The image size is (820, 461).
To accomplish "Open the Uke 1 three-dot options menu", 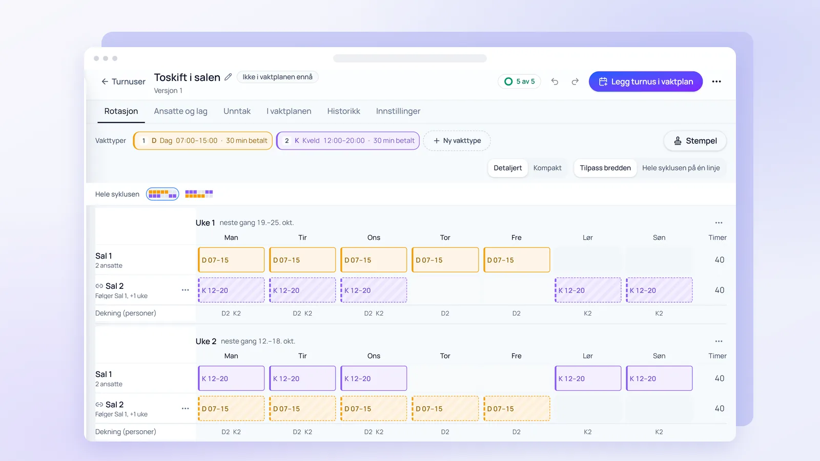I will 719,223.
